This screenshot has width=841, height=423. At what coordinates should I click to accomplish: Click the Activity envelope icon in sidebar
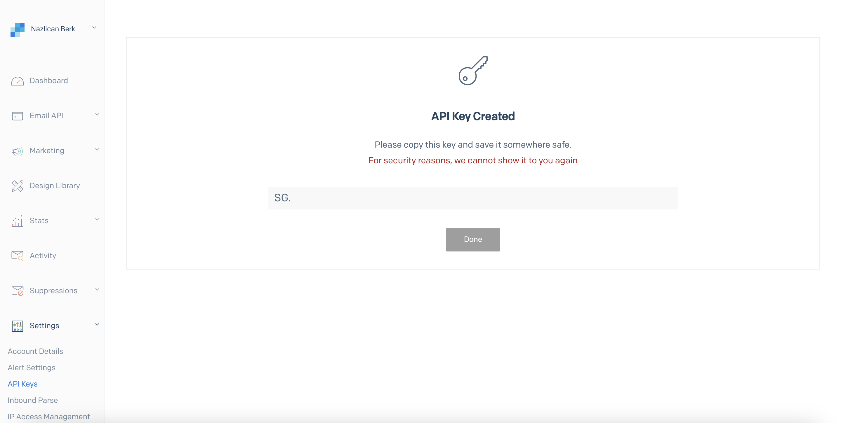[17, 255]
